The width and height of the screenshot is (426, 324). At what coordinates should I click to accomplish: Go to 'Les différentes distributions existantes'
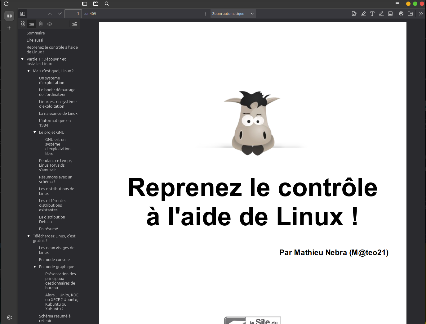(53, 205)
